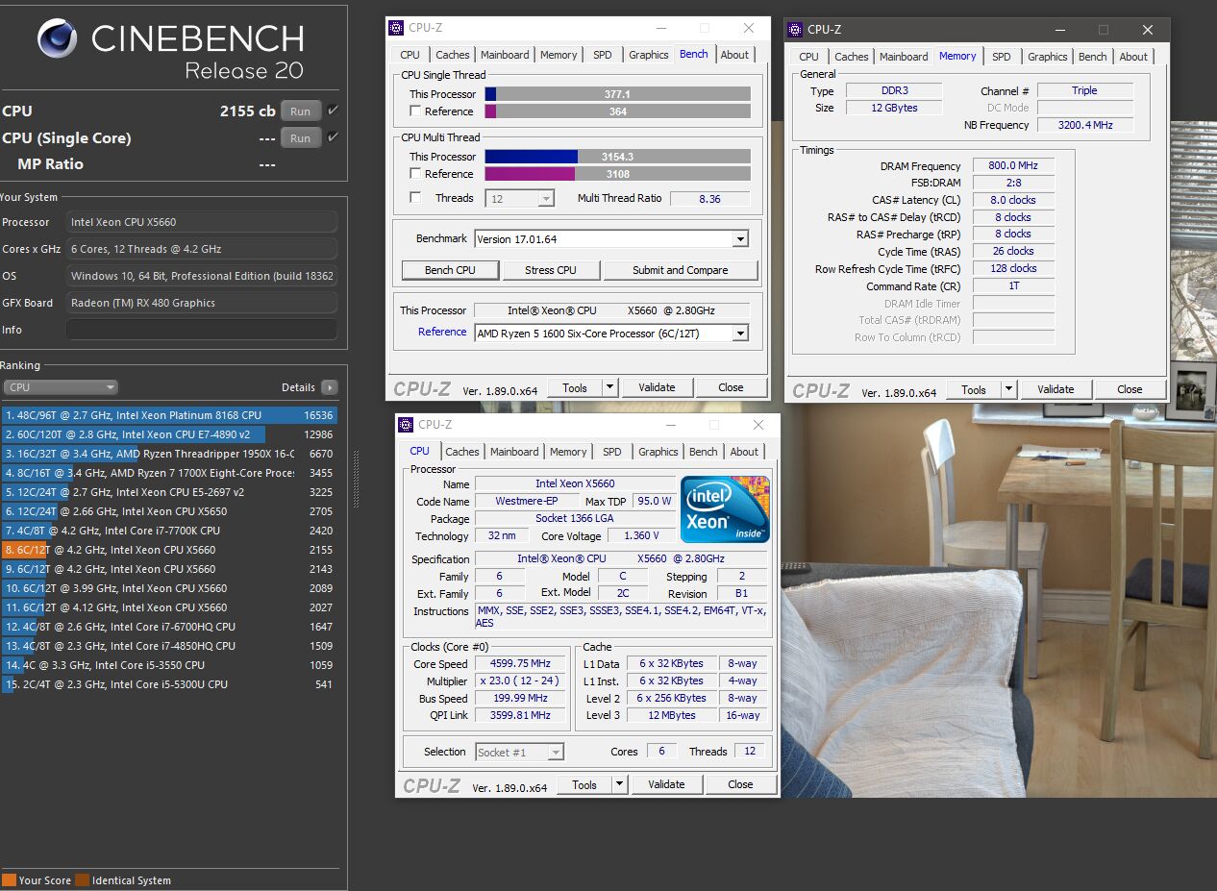The height and width of the screenshot is (891, 1217).
Task: Click NB Frequency value 3200.4 MHz
Action: pos(1084,125)
